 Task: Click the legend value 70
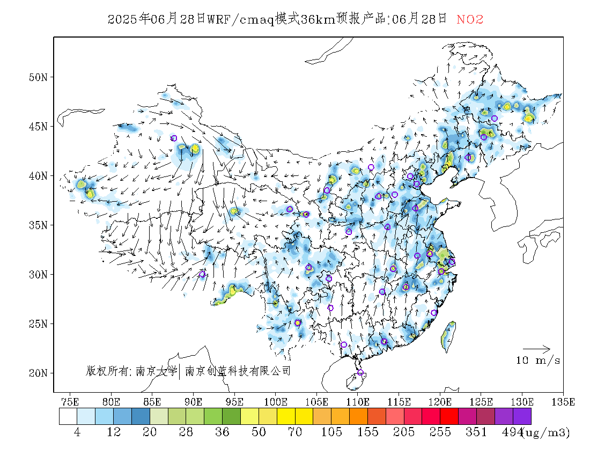(295, 432)
